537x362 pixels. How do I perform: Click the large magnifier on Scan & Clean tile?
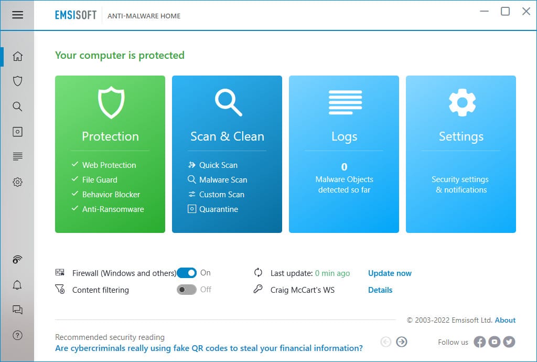(x=228, y=102)
